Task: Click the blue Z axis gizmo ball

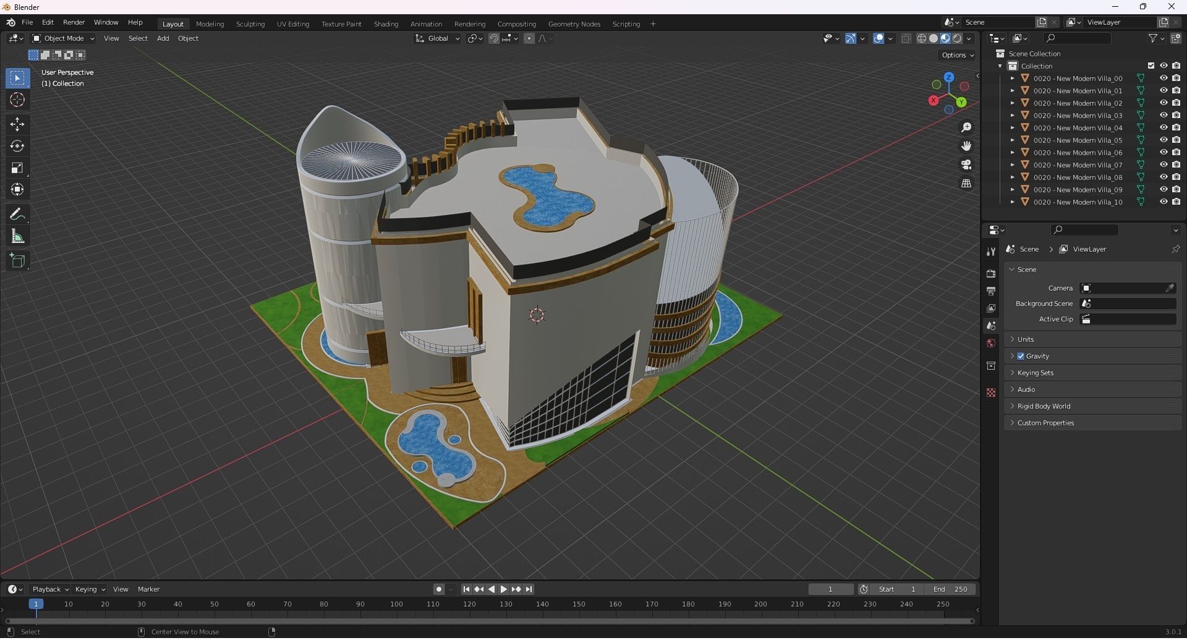Action: 949,77
